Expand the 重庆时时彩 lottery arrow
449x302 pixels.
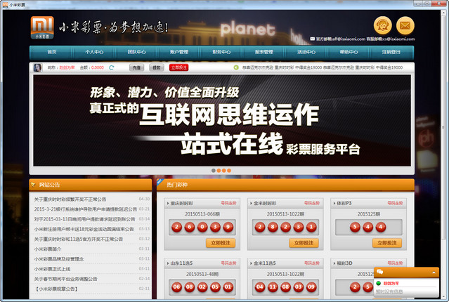168,203
